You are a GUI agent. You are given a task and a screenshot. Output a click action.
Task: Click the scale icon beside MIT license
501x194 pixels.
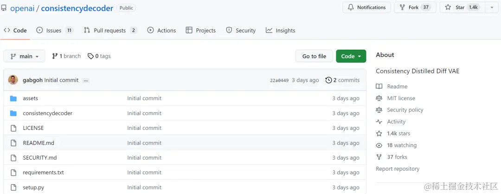coord(379,98)
